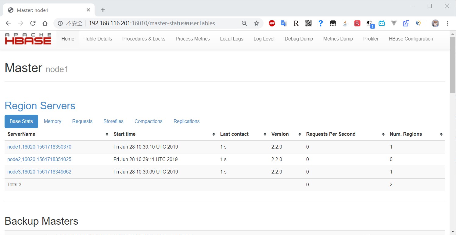This screenshot has height=235, width=456.
Task: Click the Java cup extension icon
Action: 345,23
